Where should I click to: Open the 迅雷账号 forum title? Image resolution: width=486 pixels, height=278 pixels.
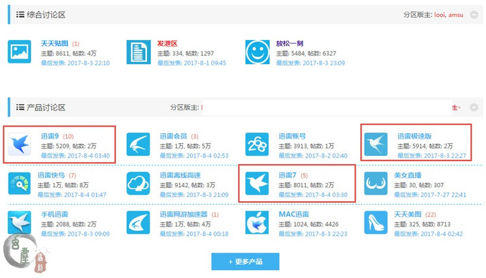[x=292, y=136]
